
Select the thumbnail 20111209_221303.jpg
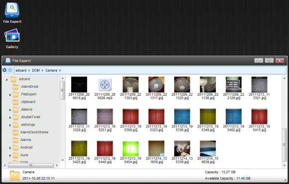click(131, 88)
